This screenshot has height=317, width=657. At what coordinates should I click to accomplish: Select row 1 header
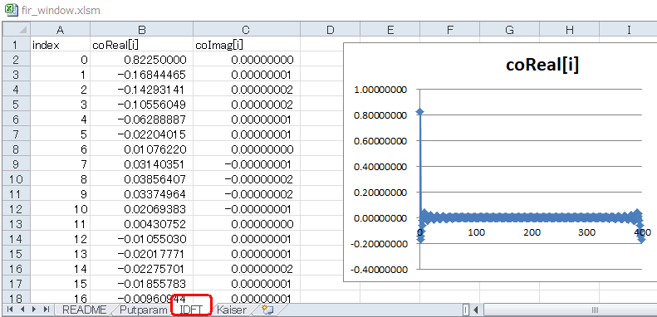click(x=17, y=45)
